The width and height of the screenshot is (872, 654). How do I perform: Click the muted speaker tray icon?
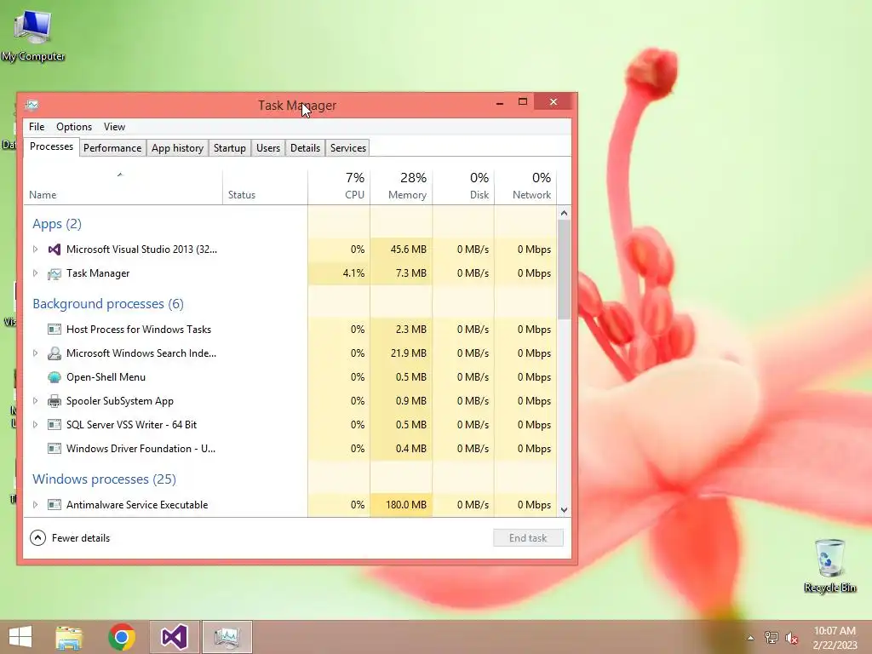(x=792, y=638)
